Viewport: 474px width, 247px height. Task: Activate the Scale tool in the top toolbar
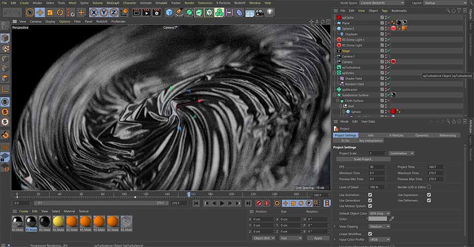pos(50,12)
